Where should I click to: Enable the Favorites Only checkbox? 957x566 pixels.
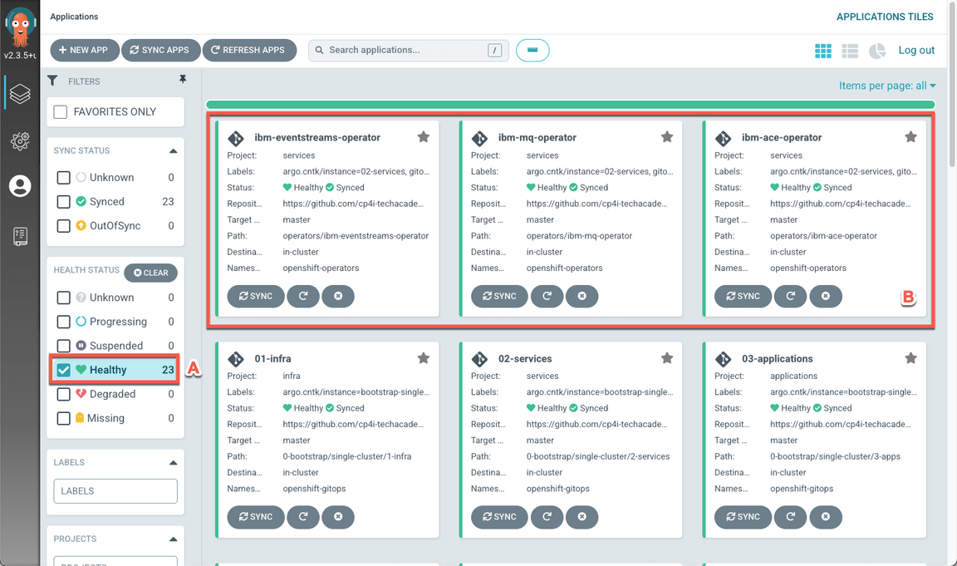click(x=61, y=111)
